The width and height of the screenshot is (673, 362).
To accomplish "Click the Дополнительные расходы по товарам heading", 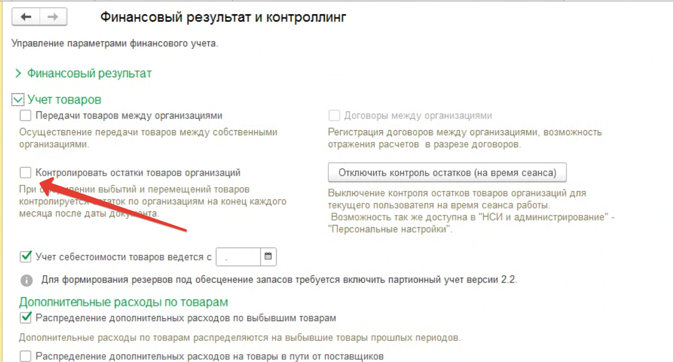I will (123, 302).
